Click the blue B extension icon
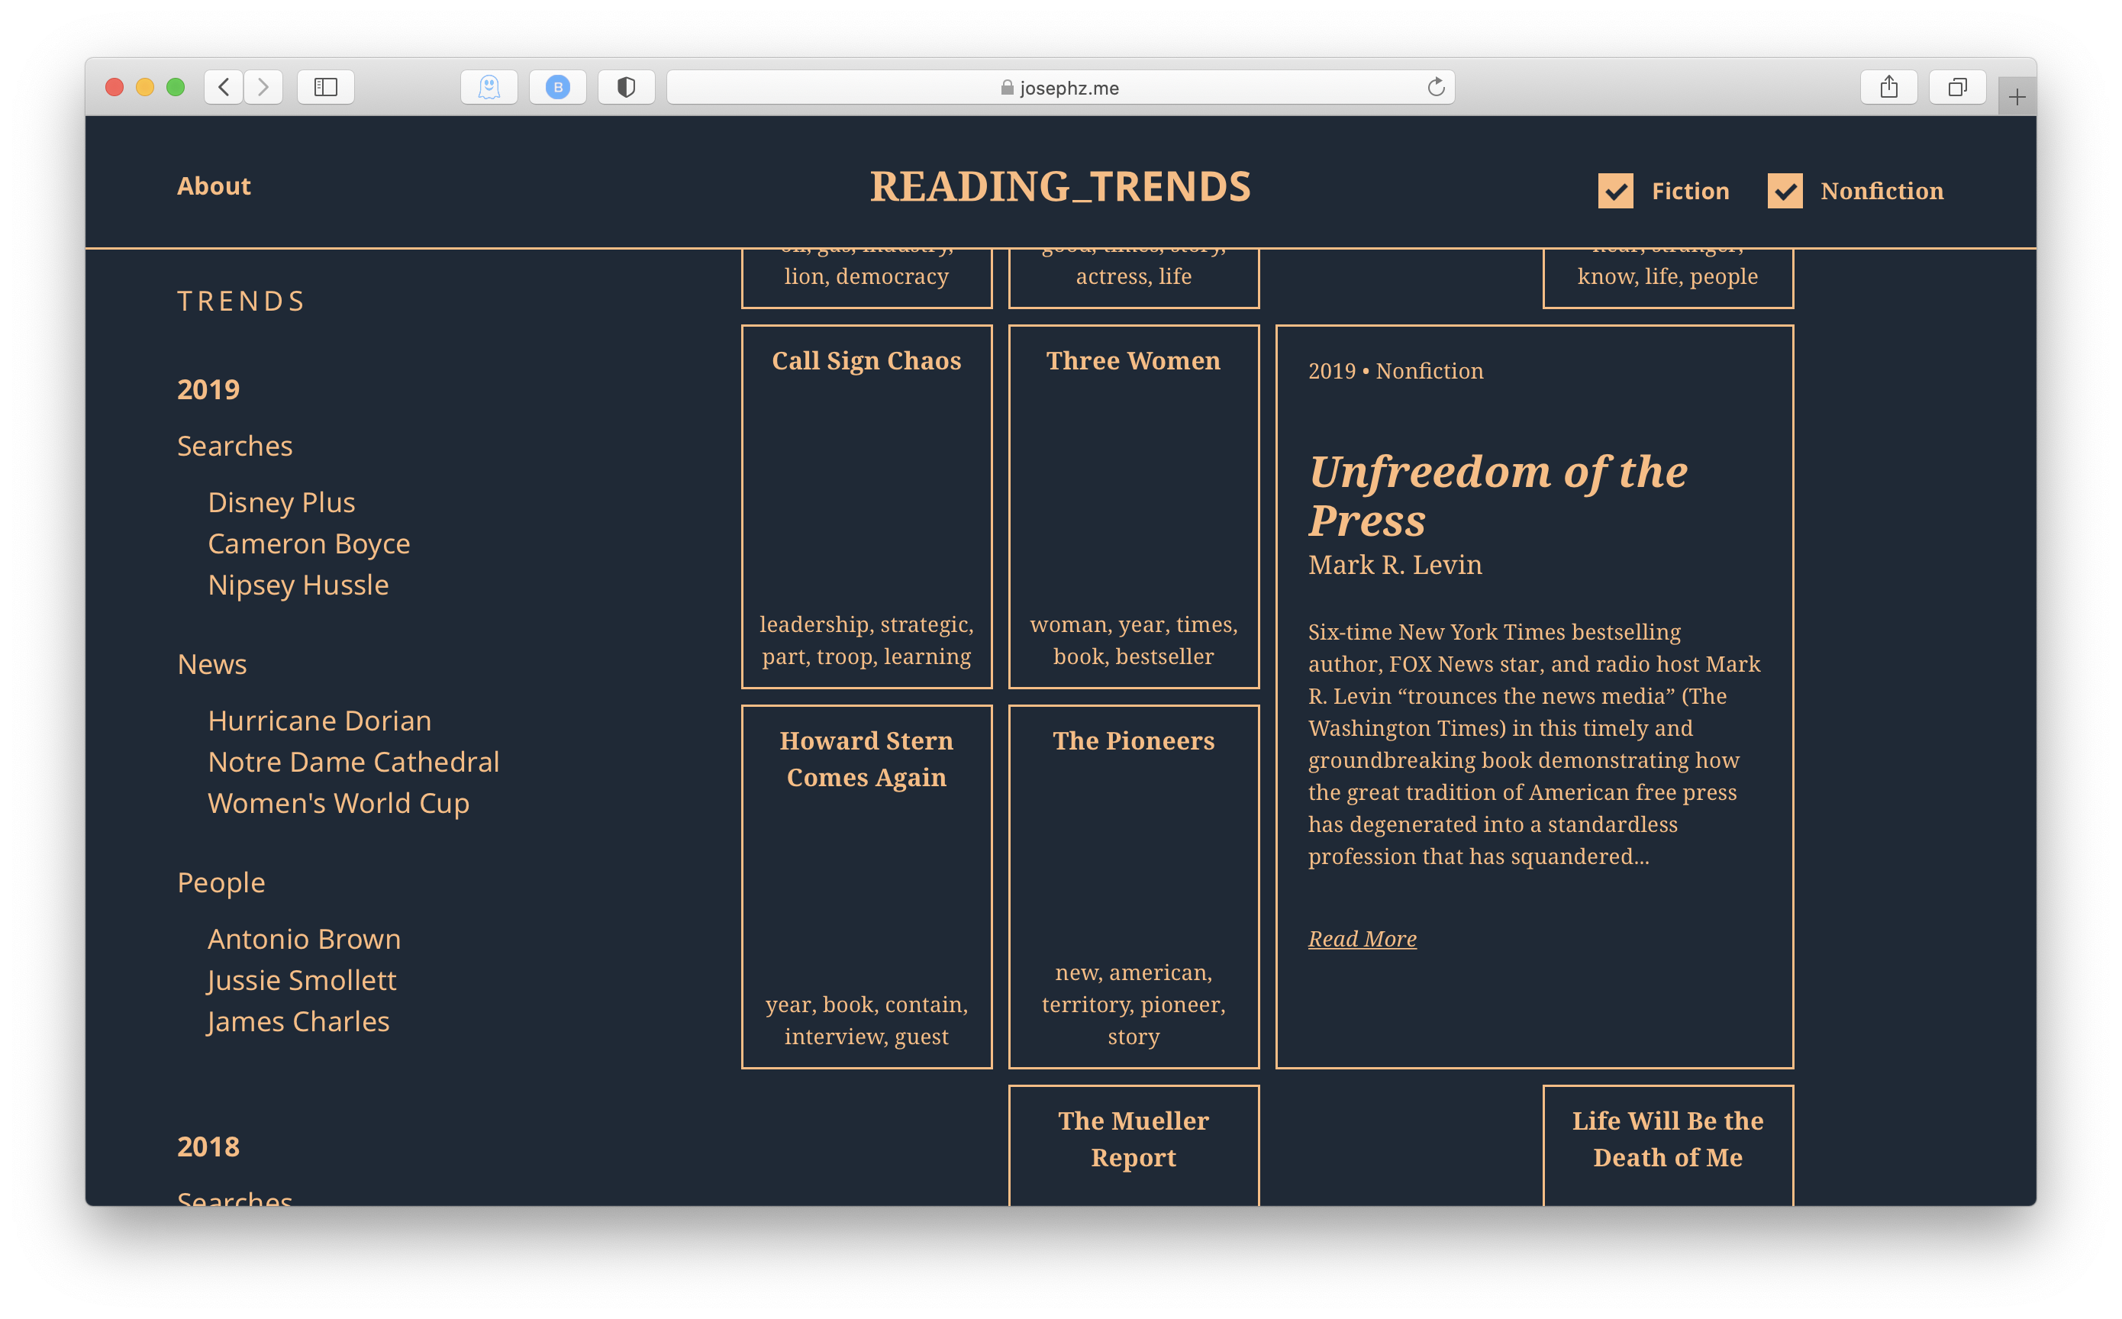The height and width of the screenshot is (1319, 2122). 557,87
